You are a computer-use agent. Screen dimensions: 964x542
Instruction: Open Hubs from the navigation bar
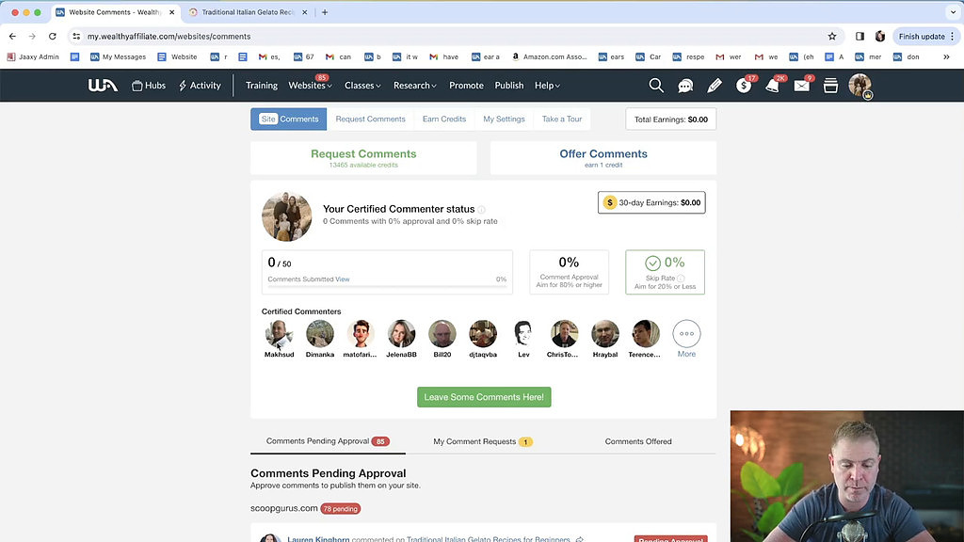[150, 85]
